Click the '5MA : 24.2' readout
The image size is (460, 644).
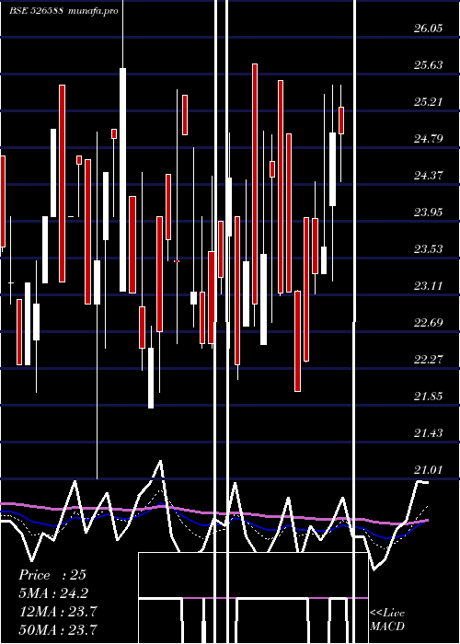(53, 593)
